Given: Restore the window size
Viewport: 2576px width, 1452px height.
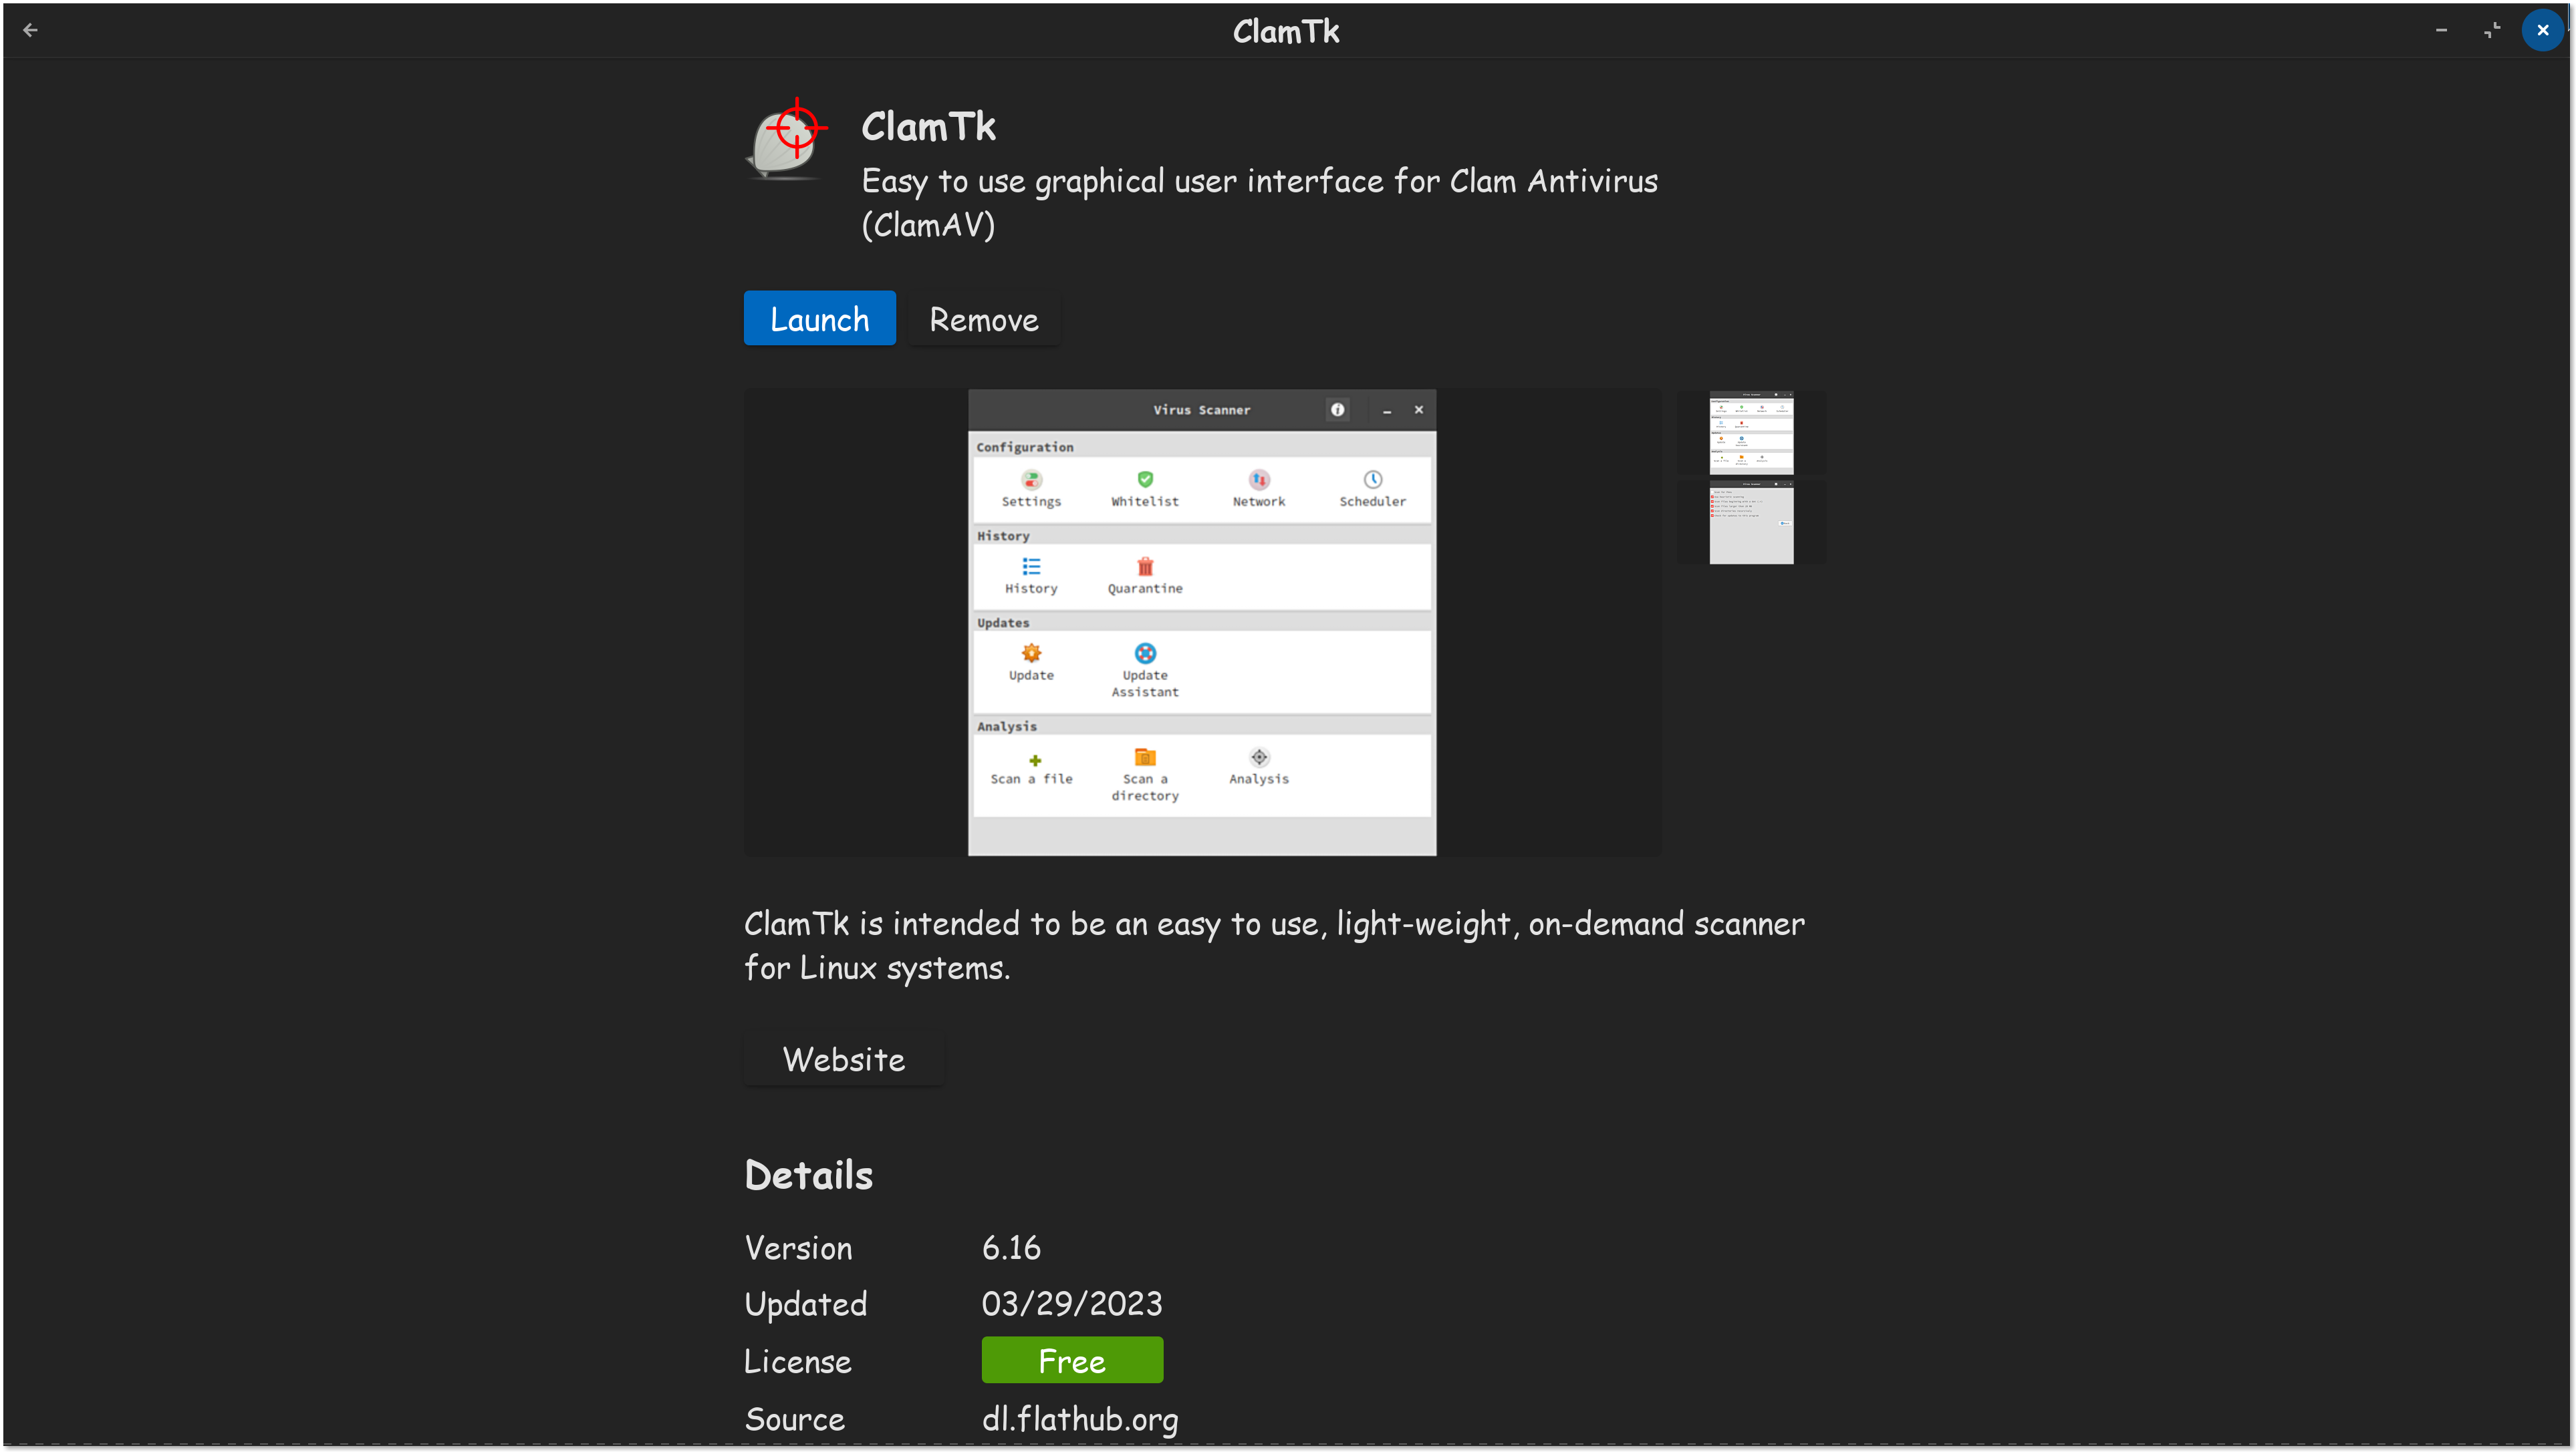Looking at the screenshot, I should click(2492, 30).
